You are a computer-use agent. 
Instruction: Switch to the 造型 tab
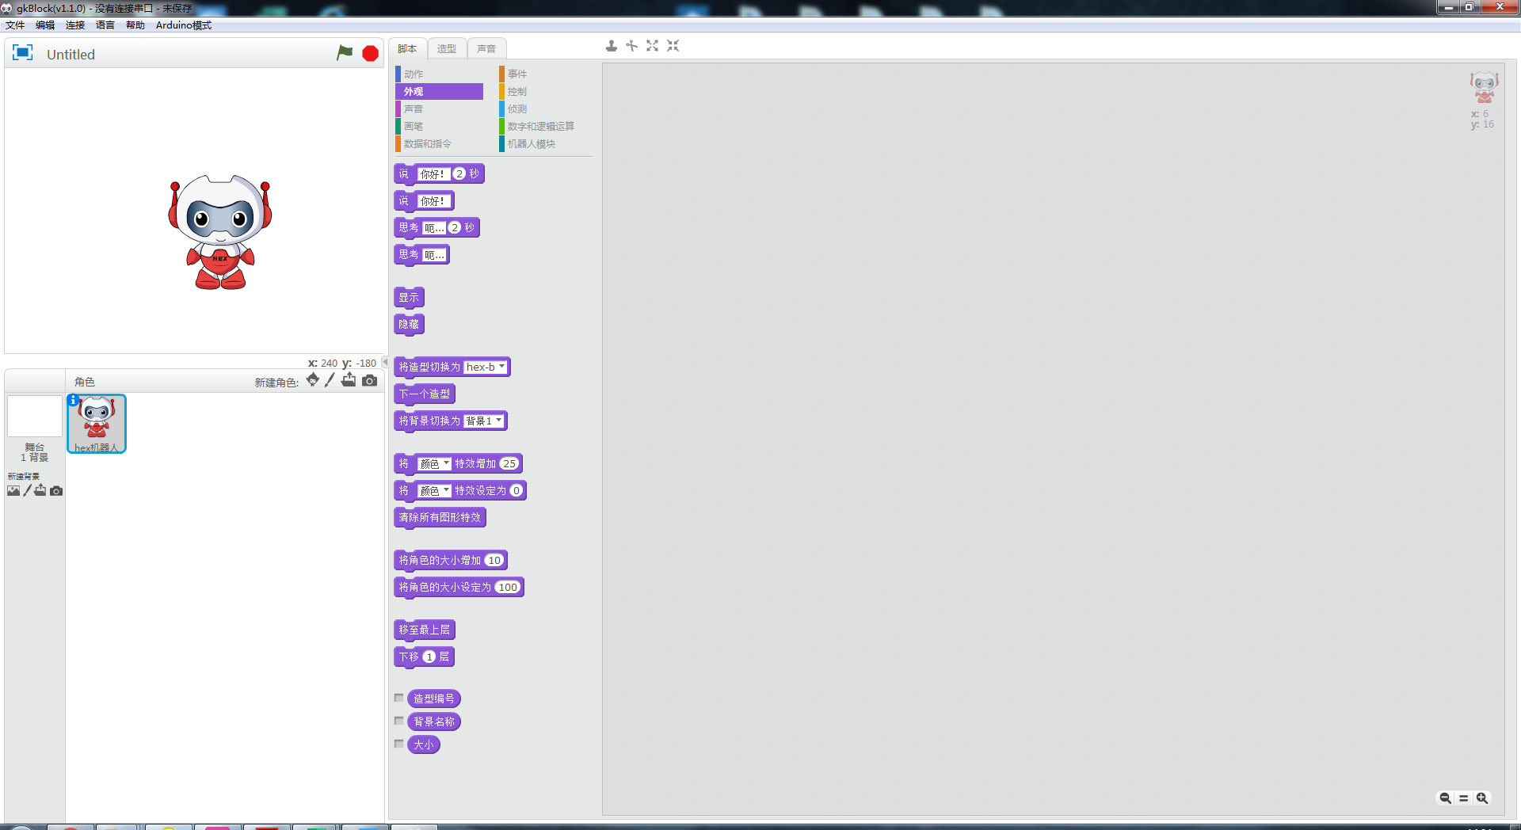447,48
